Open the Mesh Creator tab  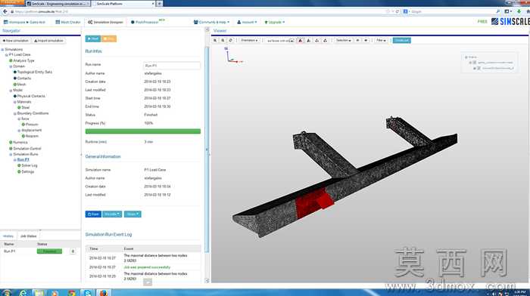pyautogui.click(x=68, y=22)
